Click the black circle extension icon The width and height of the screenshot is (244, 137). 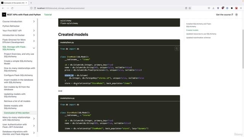pyautogui.click(x=232, y=8)
